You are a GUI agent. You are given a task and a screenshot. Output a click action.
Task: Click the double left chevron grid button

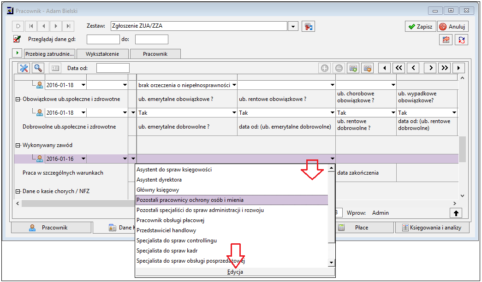399,68
